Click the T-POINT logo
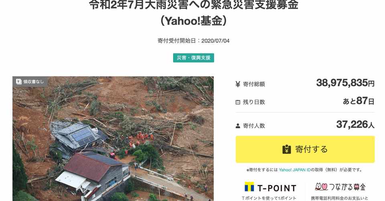385x201 pixels. point(270,187)
